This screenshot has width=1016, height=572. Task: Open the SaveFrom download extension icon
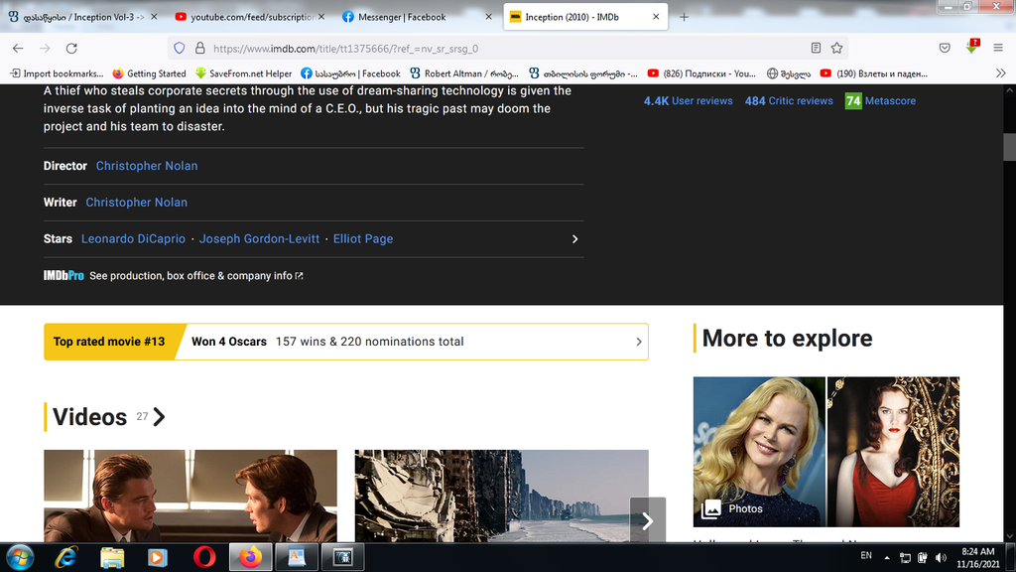(x=971, y=47)
